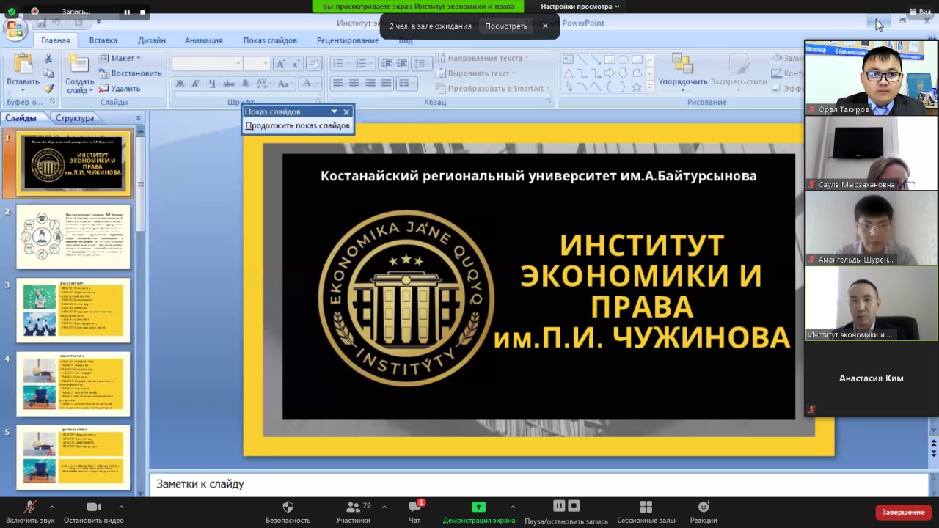Toggle italic К formatting
This screenshot has height=528, width=939.
195,84
